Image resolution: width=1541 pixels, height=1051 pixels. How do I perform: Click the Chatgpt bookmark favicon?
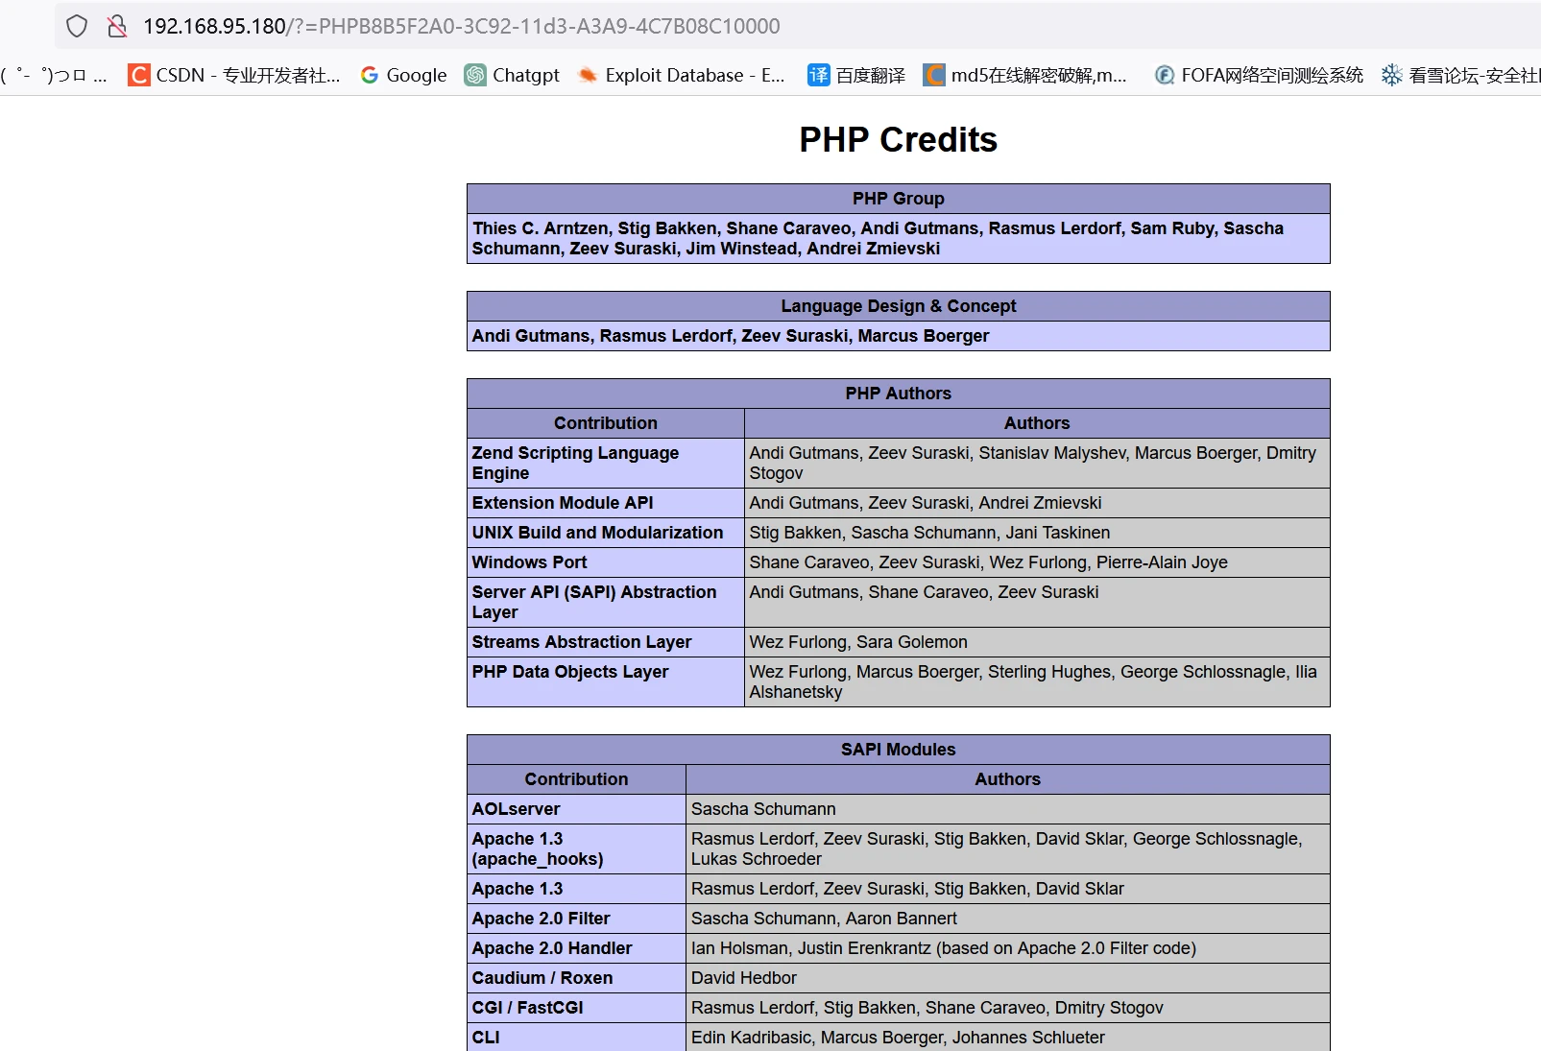[475, 75]
